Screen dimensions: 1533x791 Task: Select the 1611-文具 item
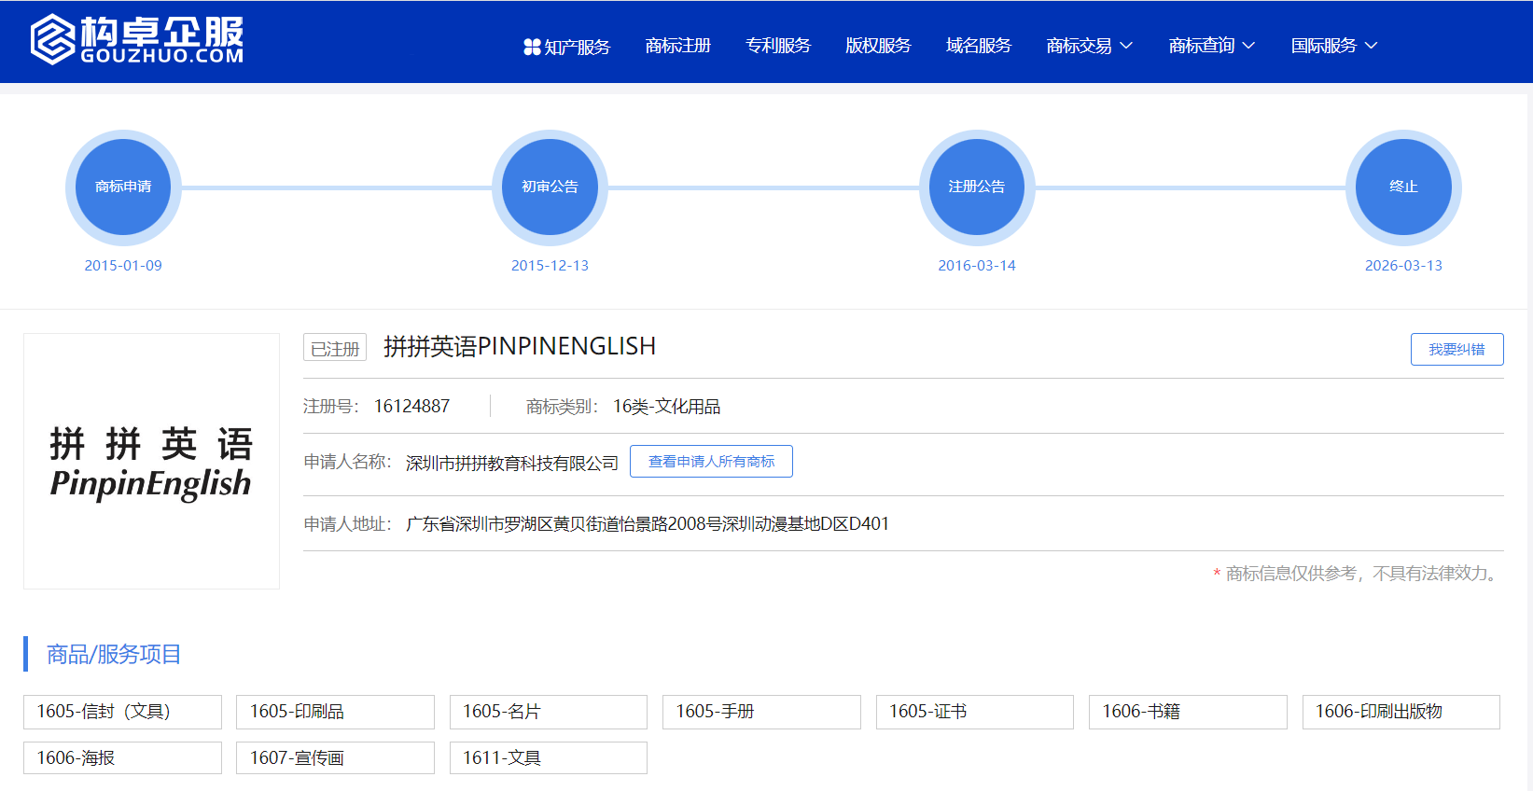pos(549,757)
